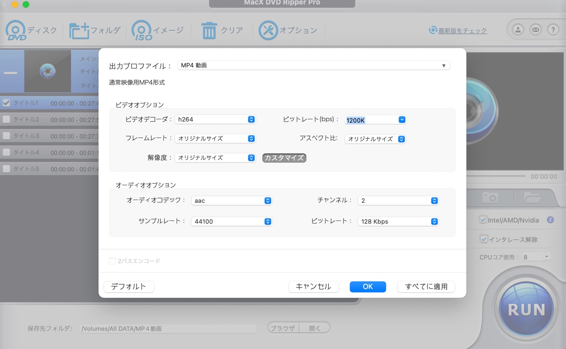The image size is (566, 349).
Task: Click the refresh icon beside 最新版をチェック
Action: pyautogui.click(x=433, y=30)
